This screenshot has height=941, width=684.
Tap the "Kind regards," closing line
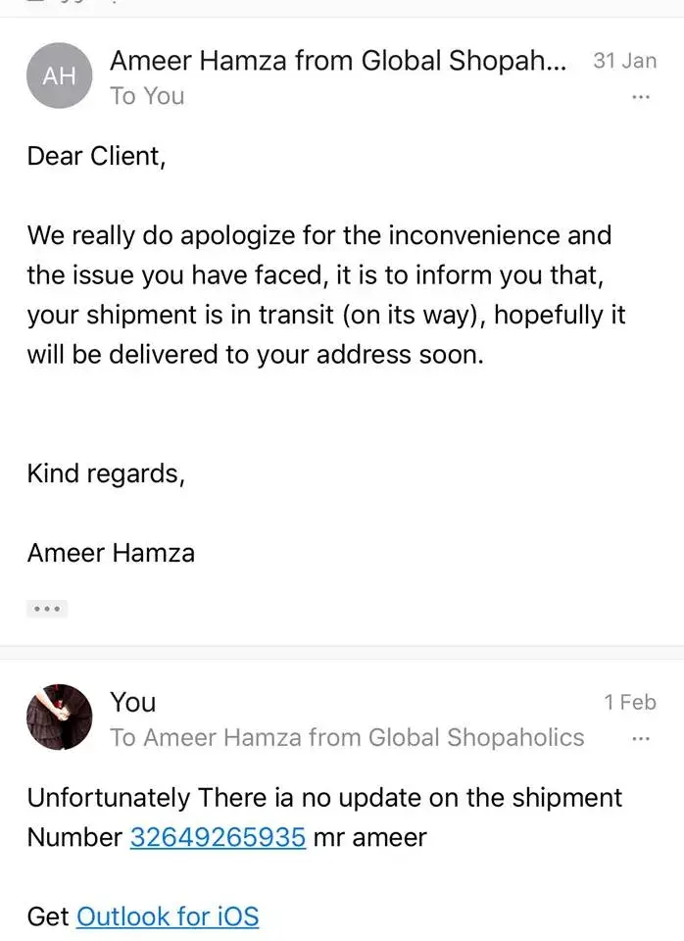coord(106,473)
